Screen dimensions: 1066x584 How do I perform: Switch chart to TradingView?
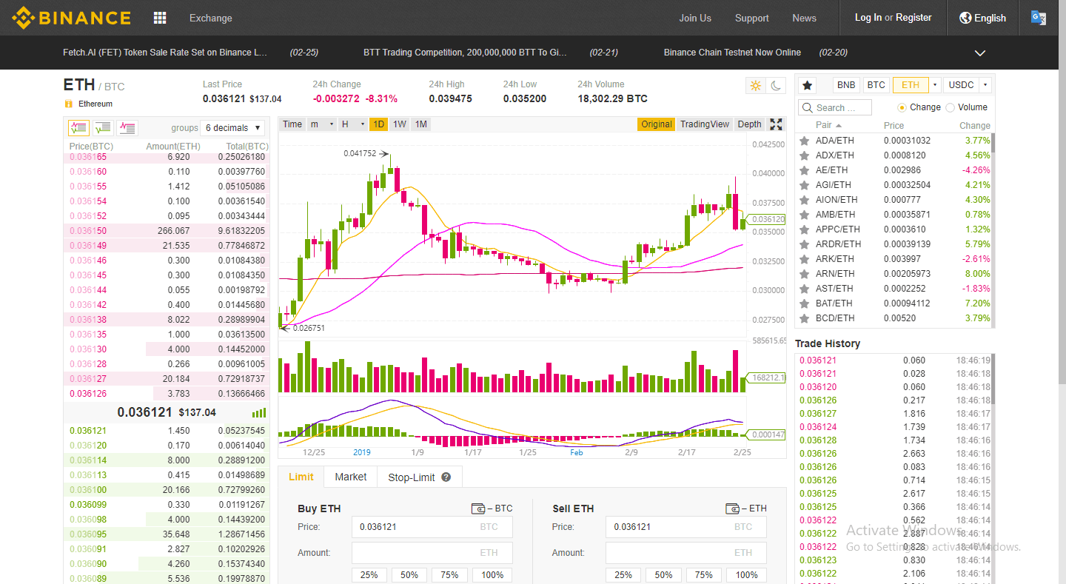tap(705, 124)
